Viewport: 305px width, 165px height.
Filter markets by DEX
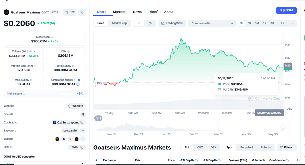pyautogui.click(x=213, y=148)
